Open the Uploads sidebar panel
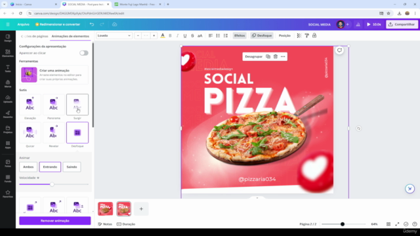 pyautogui.click(x=8, y=99)
